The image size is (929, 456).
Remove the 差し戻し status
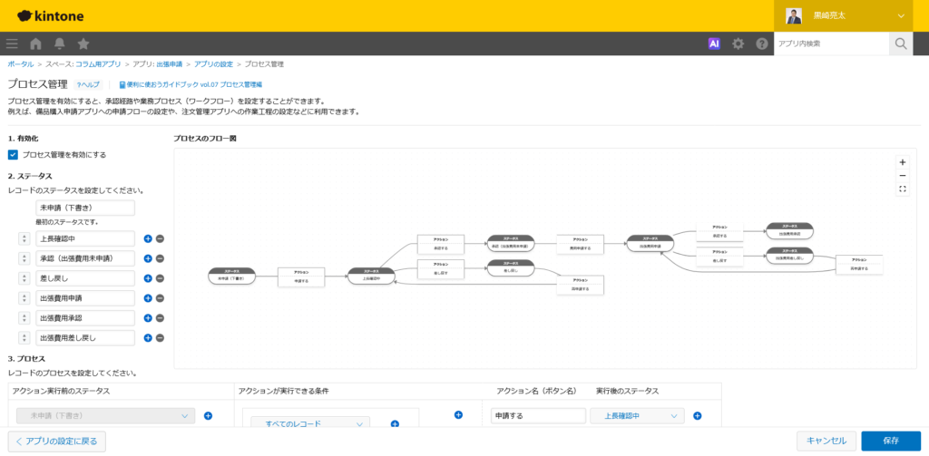pyautogui.click(x=160, y=279)
